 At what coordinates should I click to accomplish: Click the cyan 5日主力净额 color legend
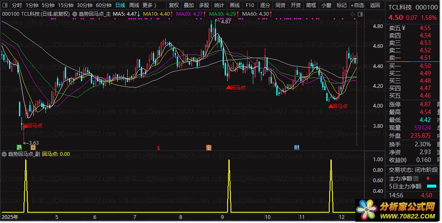pyautogui.click(x=432, y=186)
